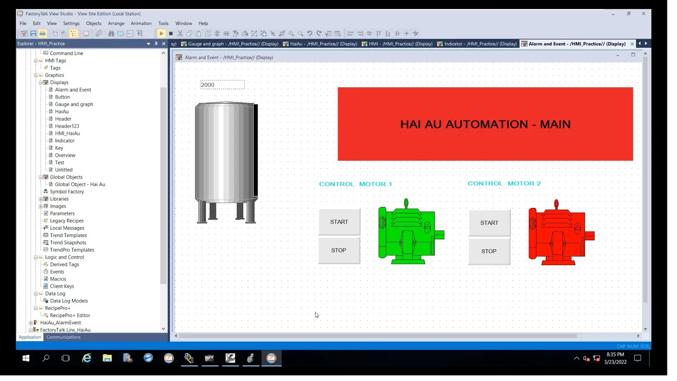This screenshot has height=381, width=677.
Task: Click the Zoom Out magnifier icon
Action: tap(300, 33)
